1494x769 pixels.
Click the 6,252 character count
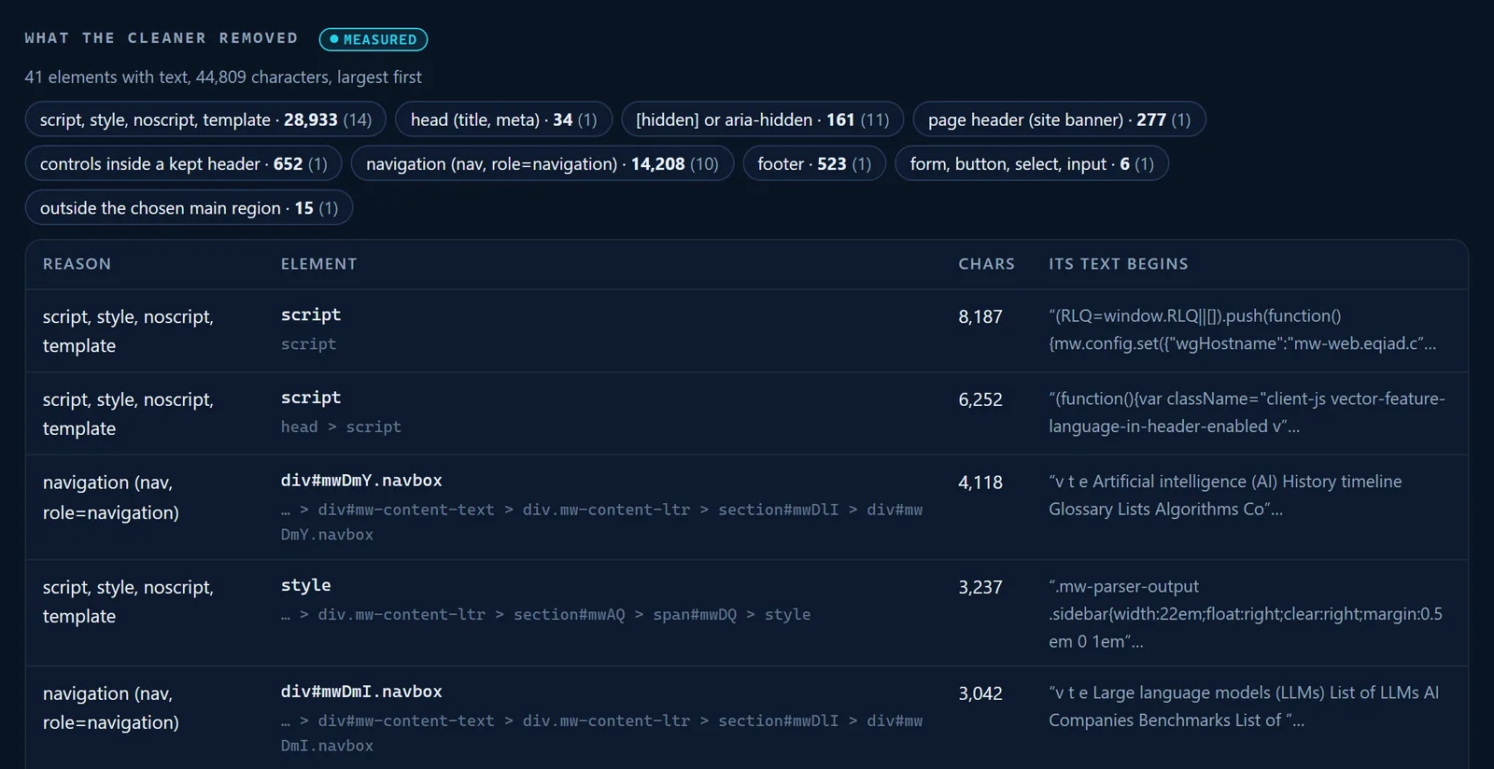point(980,399)
